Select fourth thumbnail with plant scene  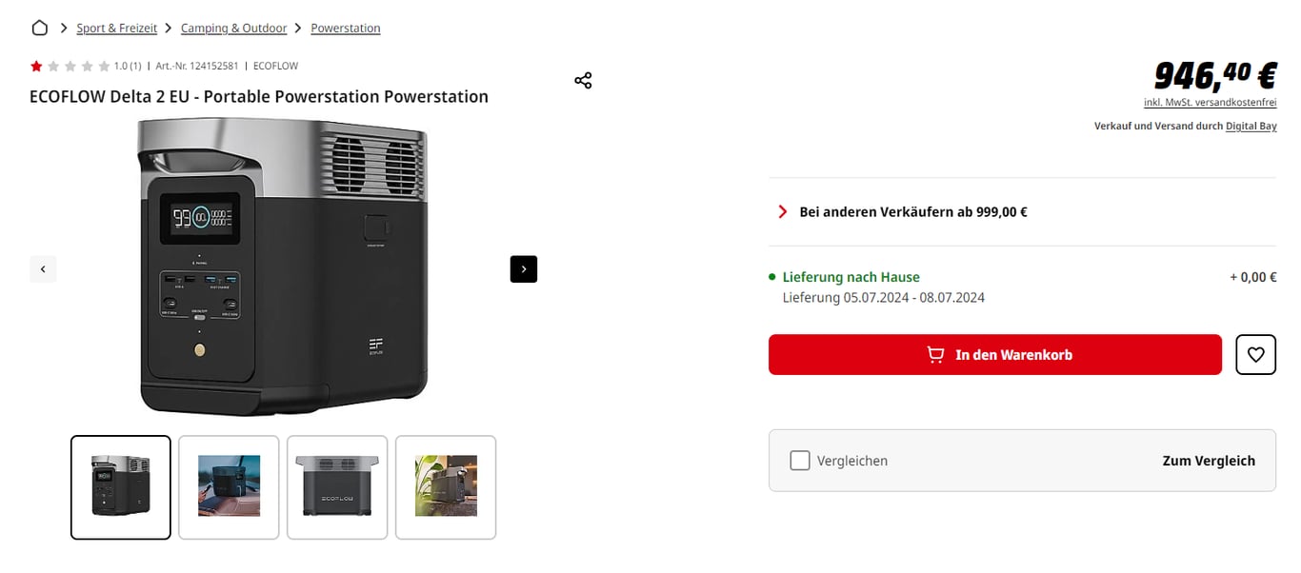(x=446, y=486)
